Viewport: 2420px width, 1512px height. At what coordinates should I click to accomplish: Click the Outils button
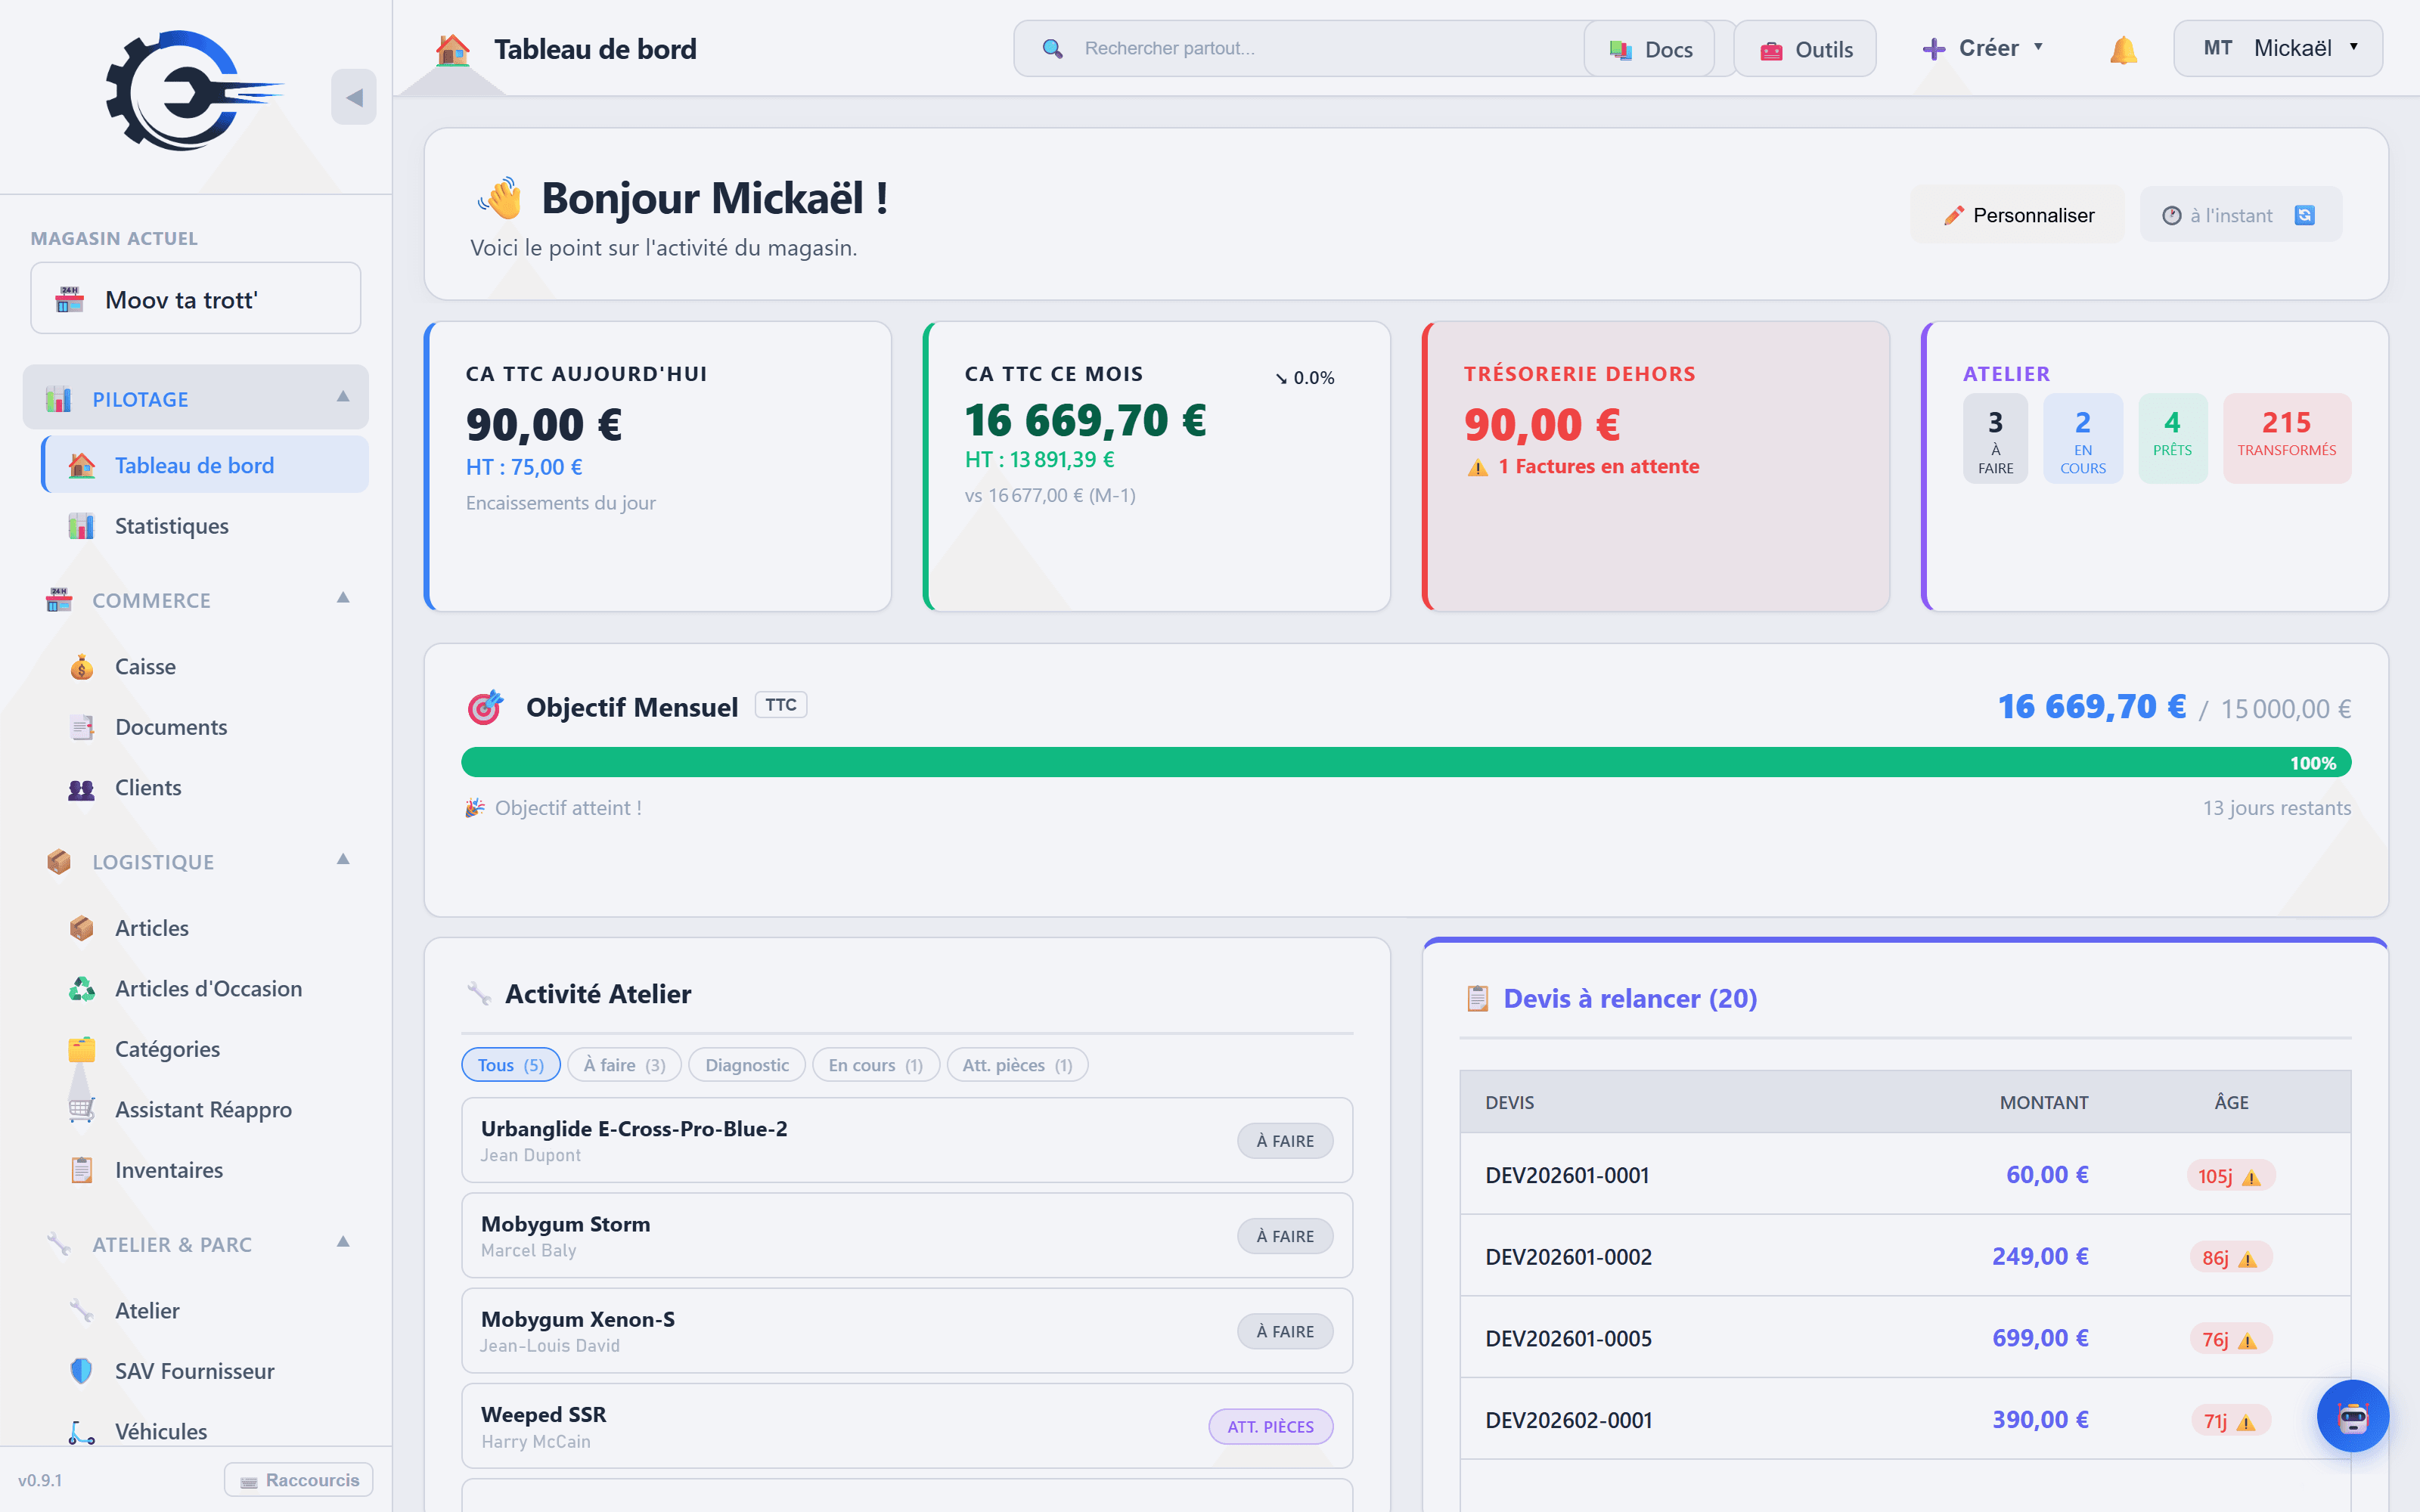pyautogui.click(x=1805, y=49)
